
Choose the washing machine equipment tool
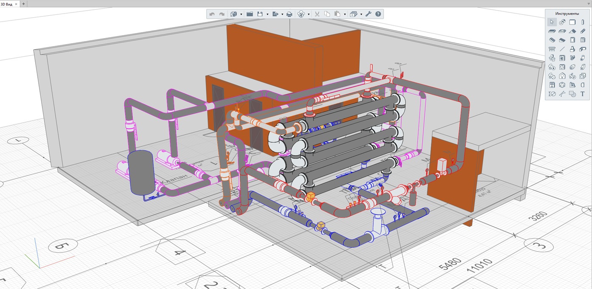(562, 58)
